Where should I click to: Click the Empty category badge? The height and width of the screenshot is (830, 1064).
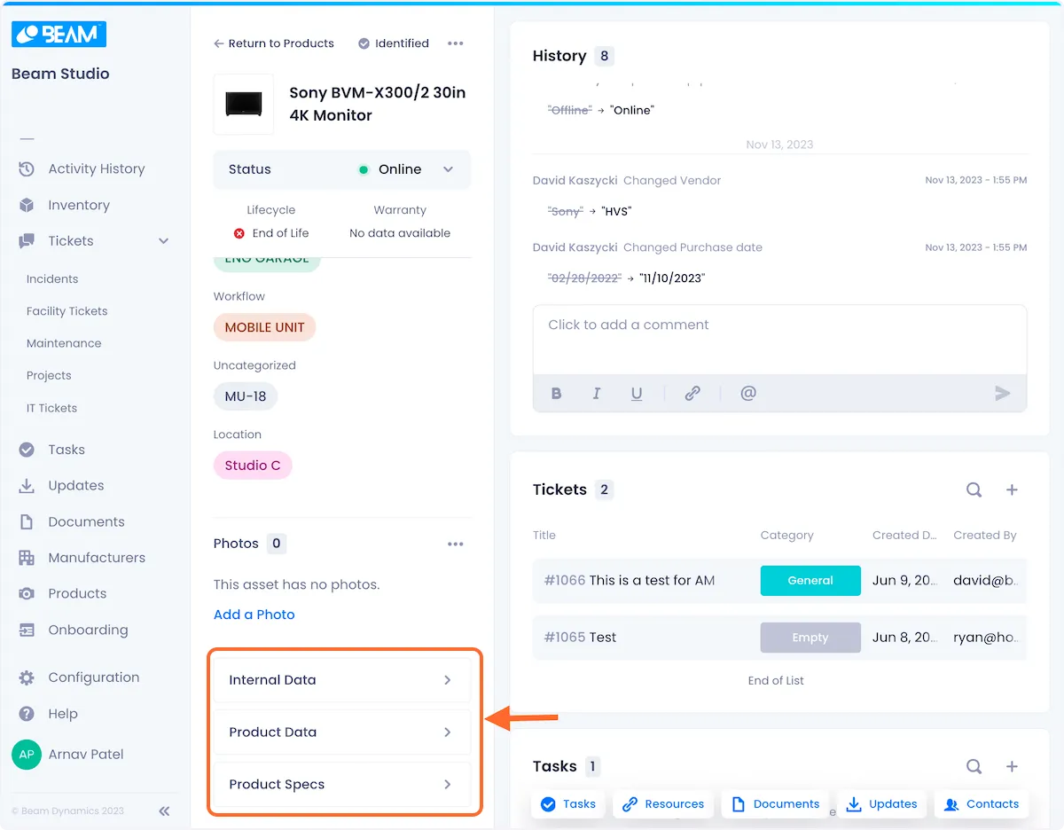(810, 638)
